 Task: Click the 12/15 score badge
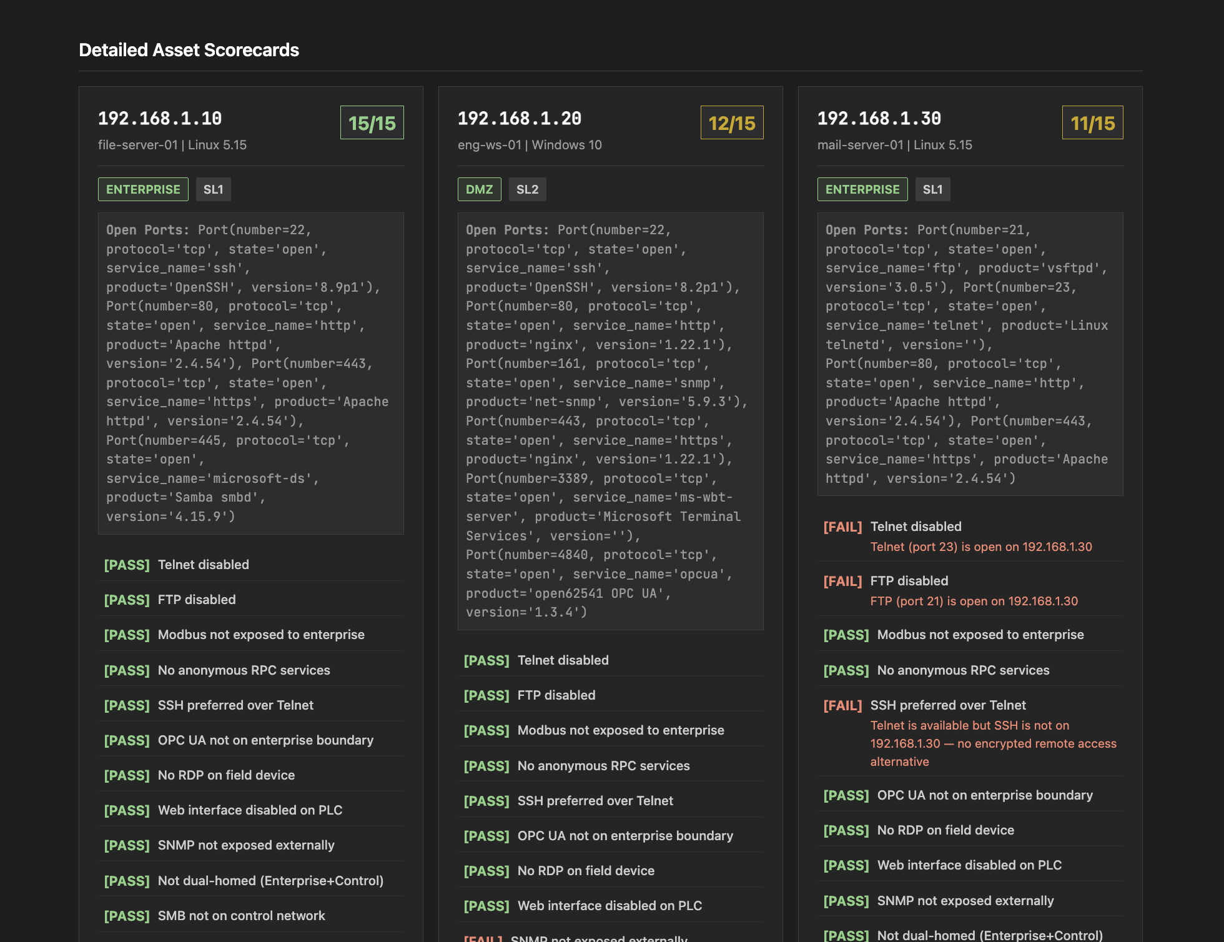tap(732, 123)
